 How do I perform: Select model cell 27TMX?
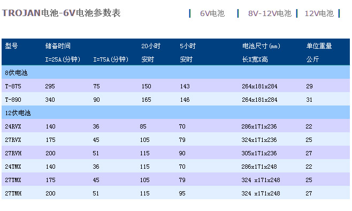click(13, 180)
